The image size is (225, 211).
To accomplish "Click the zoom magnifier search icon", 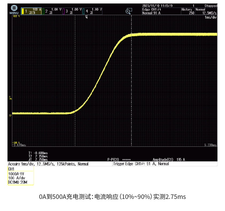I will [x=129, y=11].
